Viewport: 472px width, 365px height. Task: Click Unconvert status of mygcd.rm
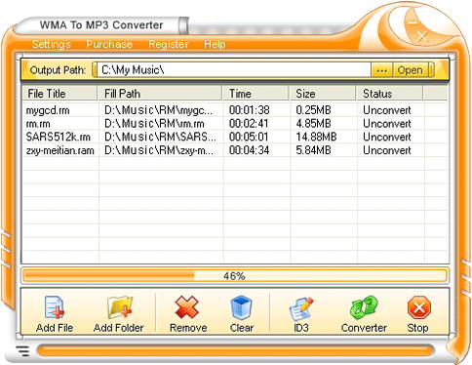387,110
